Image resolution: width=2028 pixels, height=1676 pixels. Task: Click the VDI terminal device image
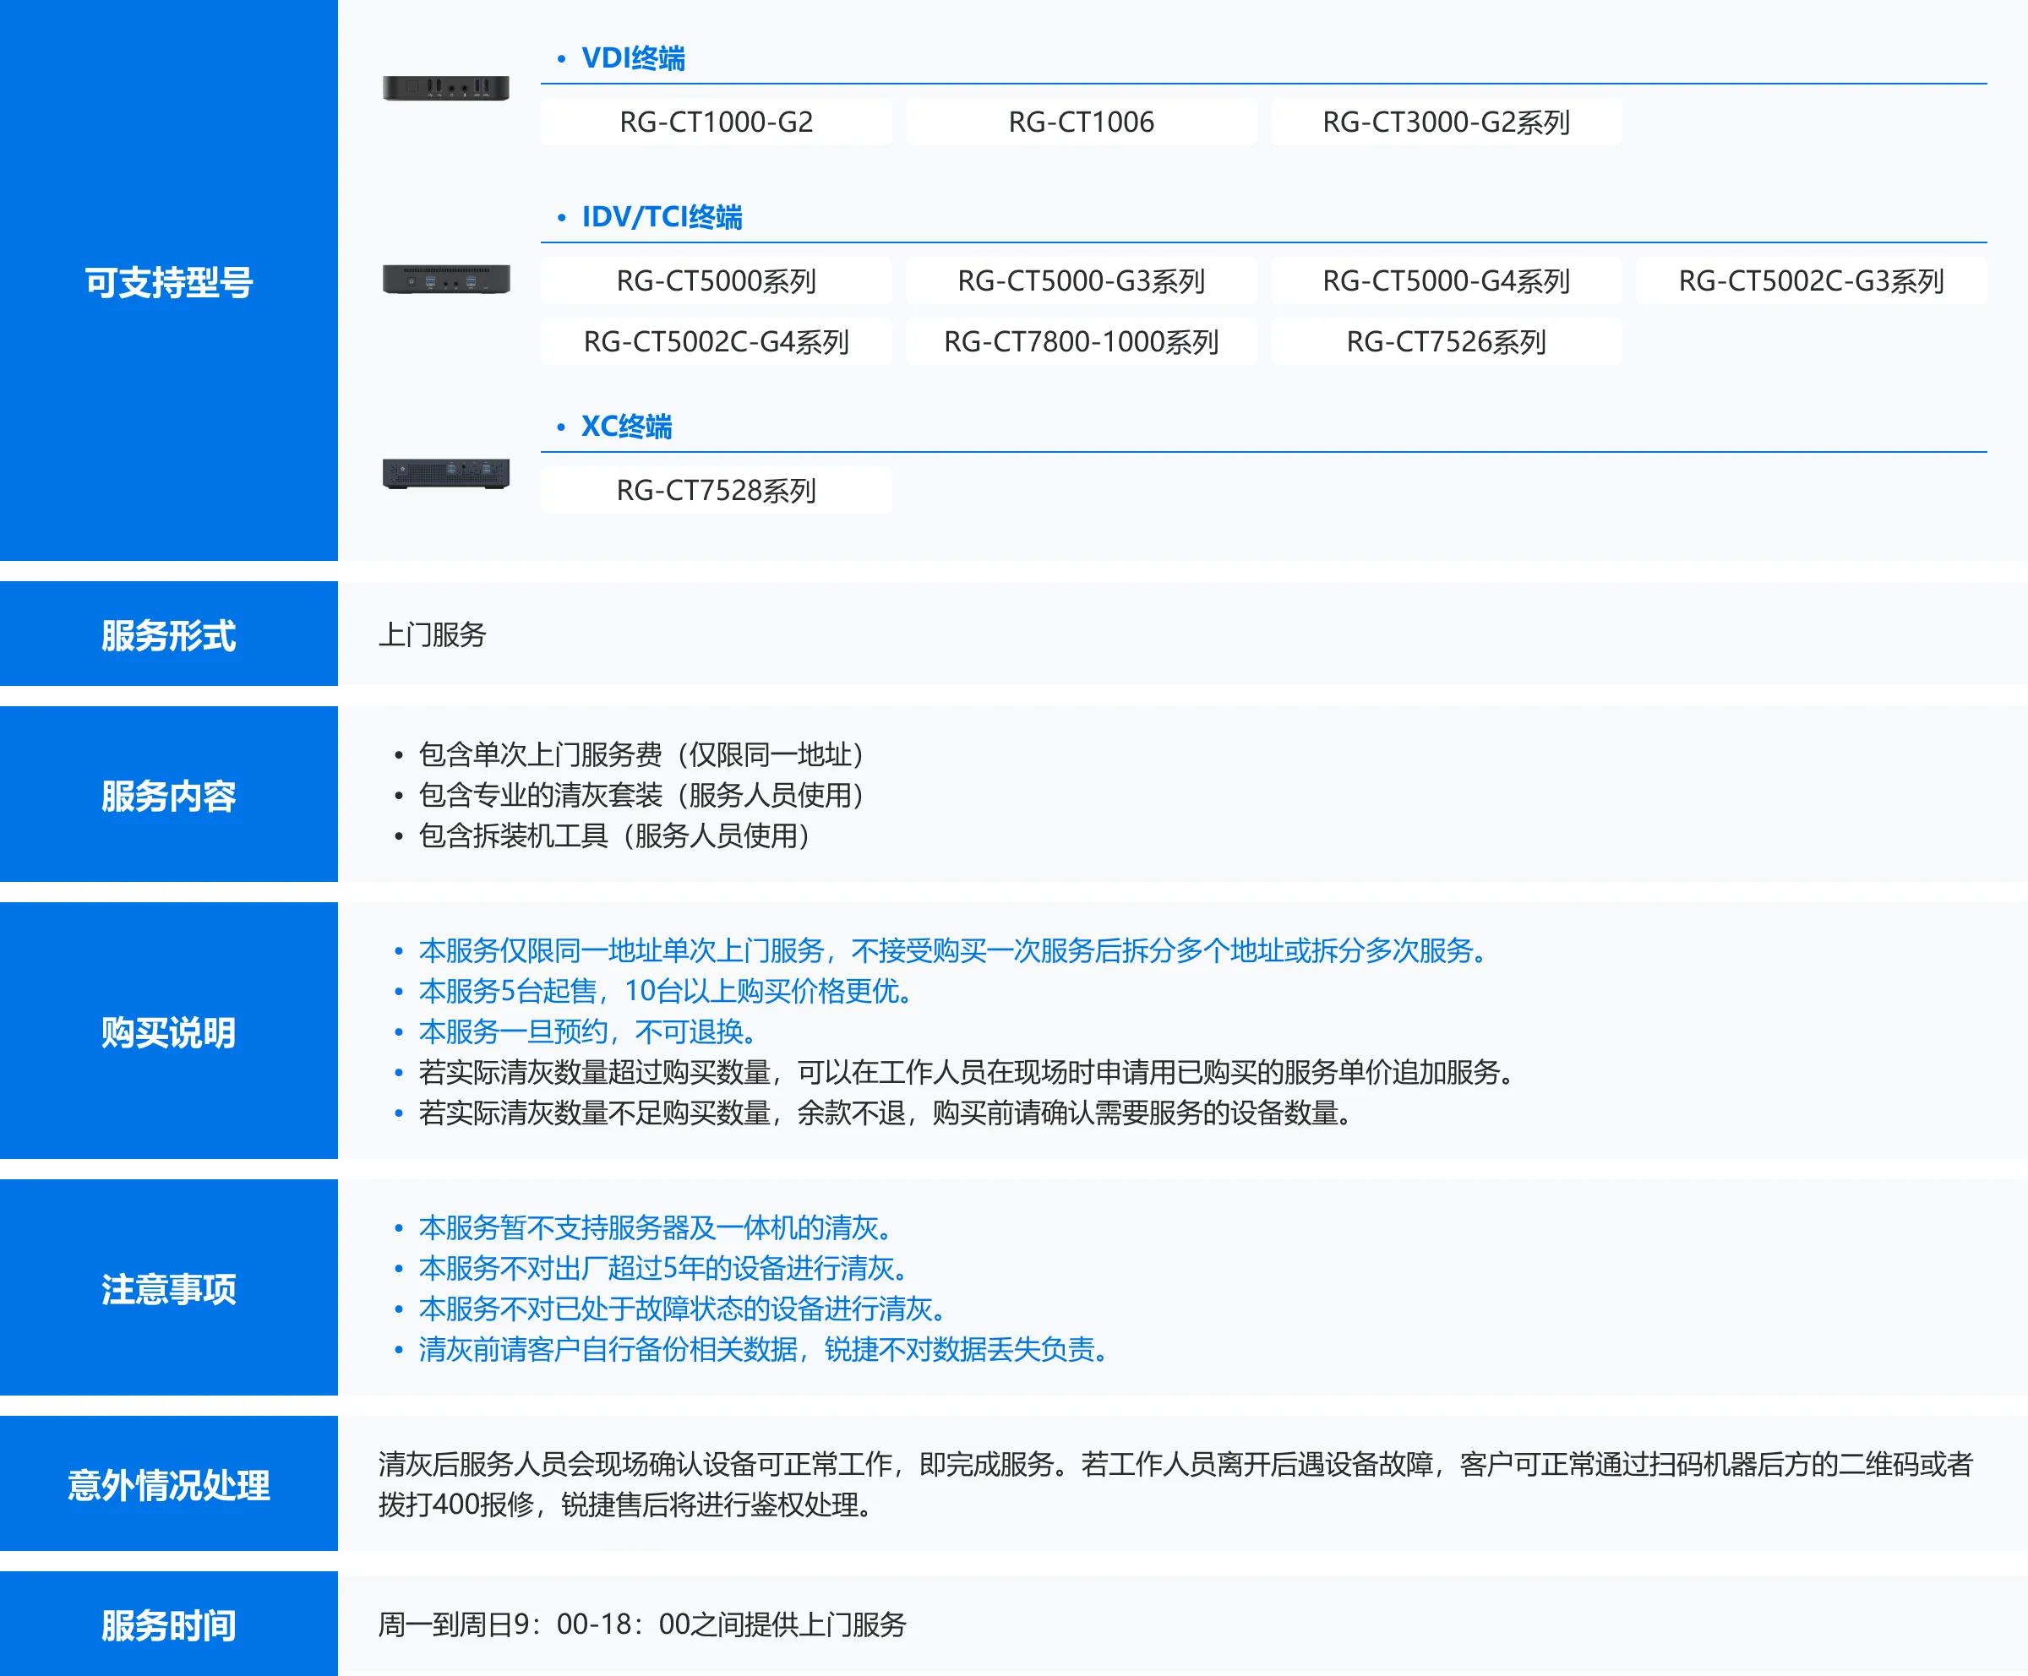[x=446, y=88]
